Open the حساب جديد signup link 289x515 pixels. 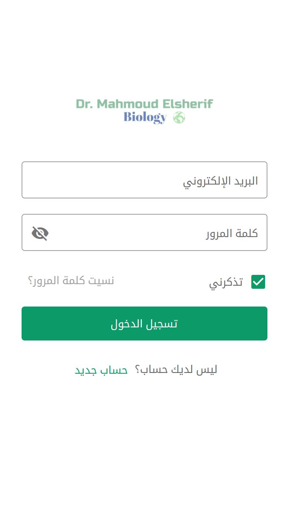coord(101,370)
